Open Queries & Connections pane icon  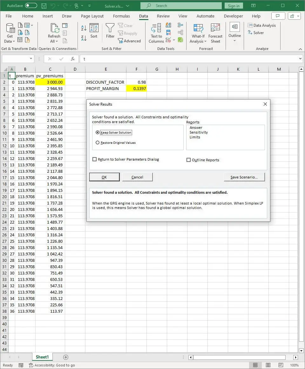click(65, 25)
